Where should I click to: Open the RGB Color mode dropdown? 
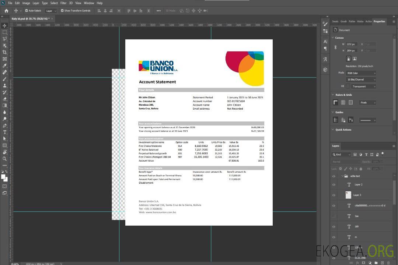click(x=361, y=73)
